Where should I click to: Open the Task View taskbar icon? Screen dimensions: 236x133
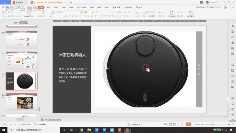click(71, 130)
